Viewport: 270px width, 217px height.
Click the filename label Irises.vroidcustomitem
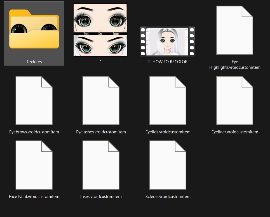(101, 196)
